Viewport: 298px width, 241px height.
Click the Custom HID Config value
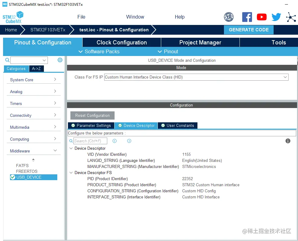pyautogui.click(x=199, y=191)
